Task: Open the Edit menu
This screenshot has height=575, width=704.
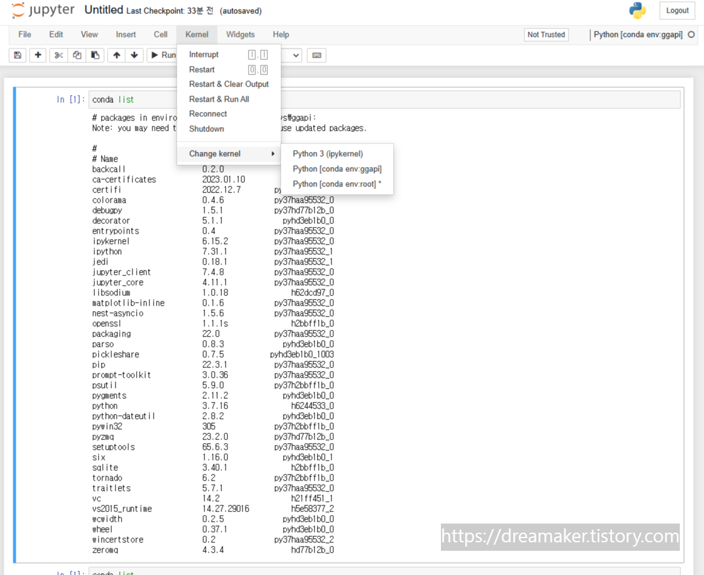Action: pyautogui.click(x=56, y=34)
